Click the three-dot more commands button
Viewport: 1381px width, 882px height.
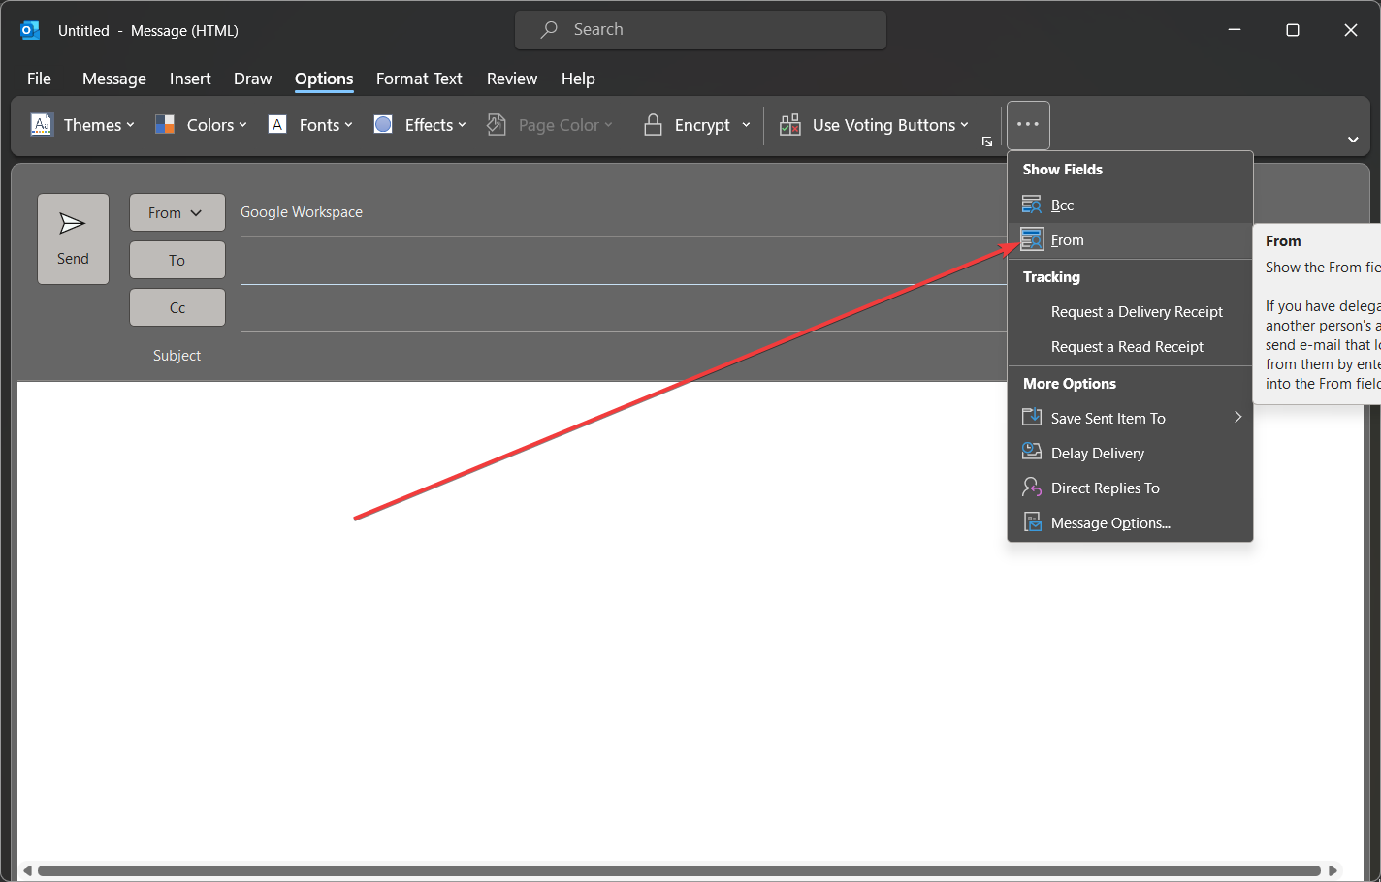tap(1028, 125)
